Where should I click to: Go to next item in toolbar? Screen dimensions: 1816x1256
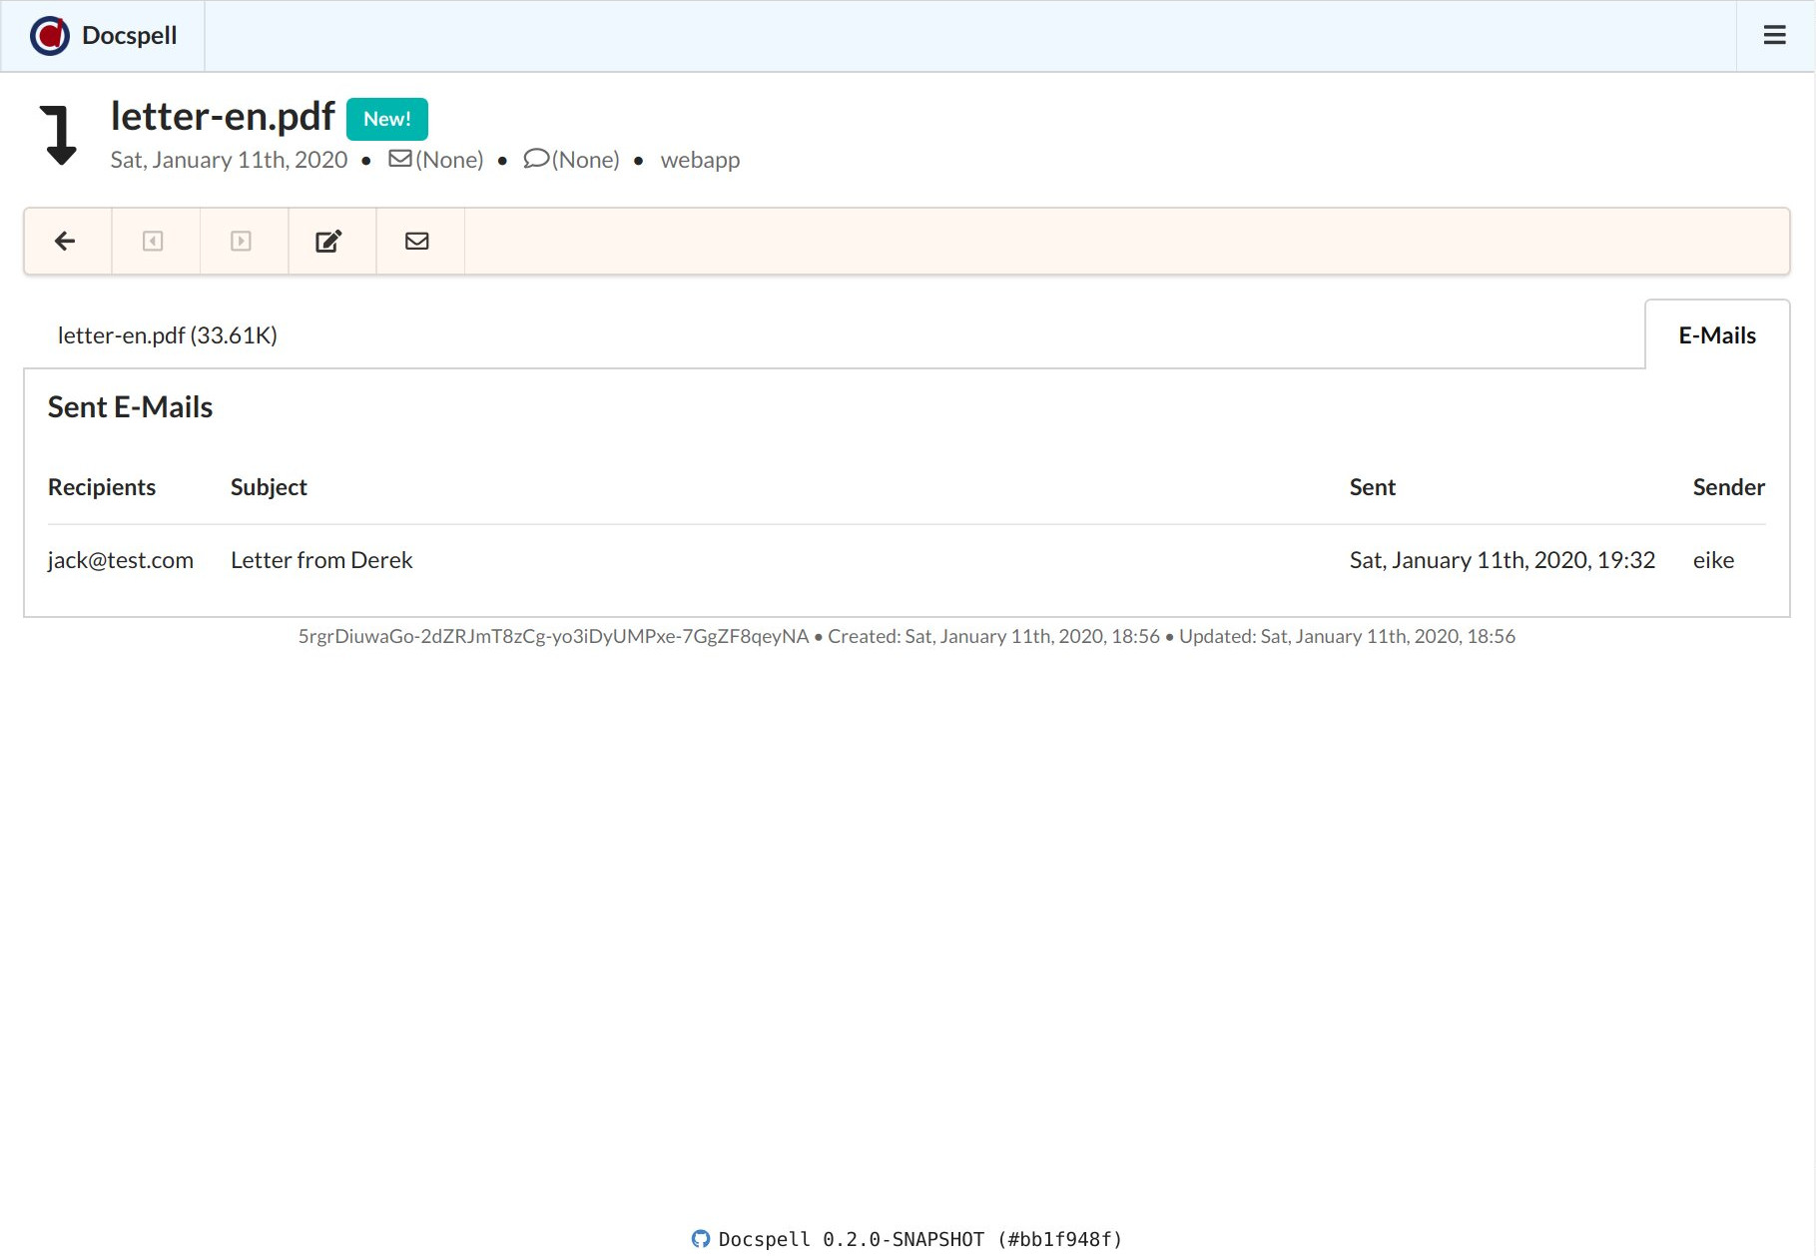click(242, 242)
